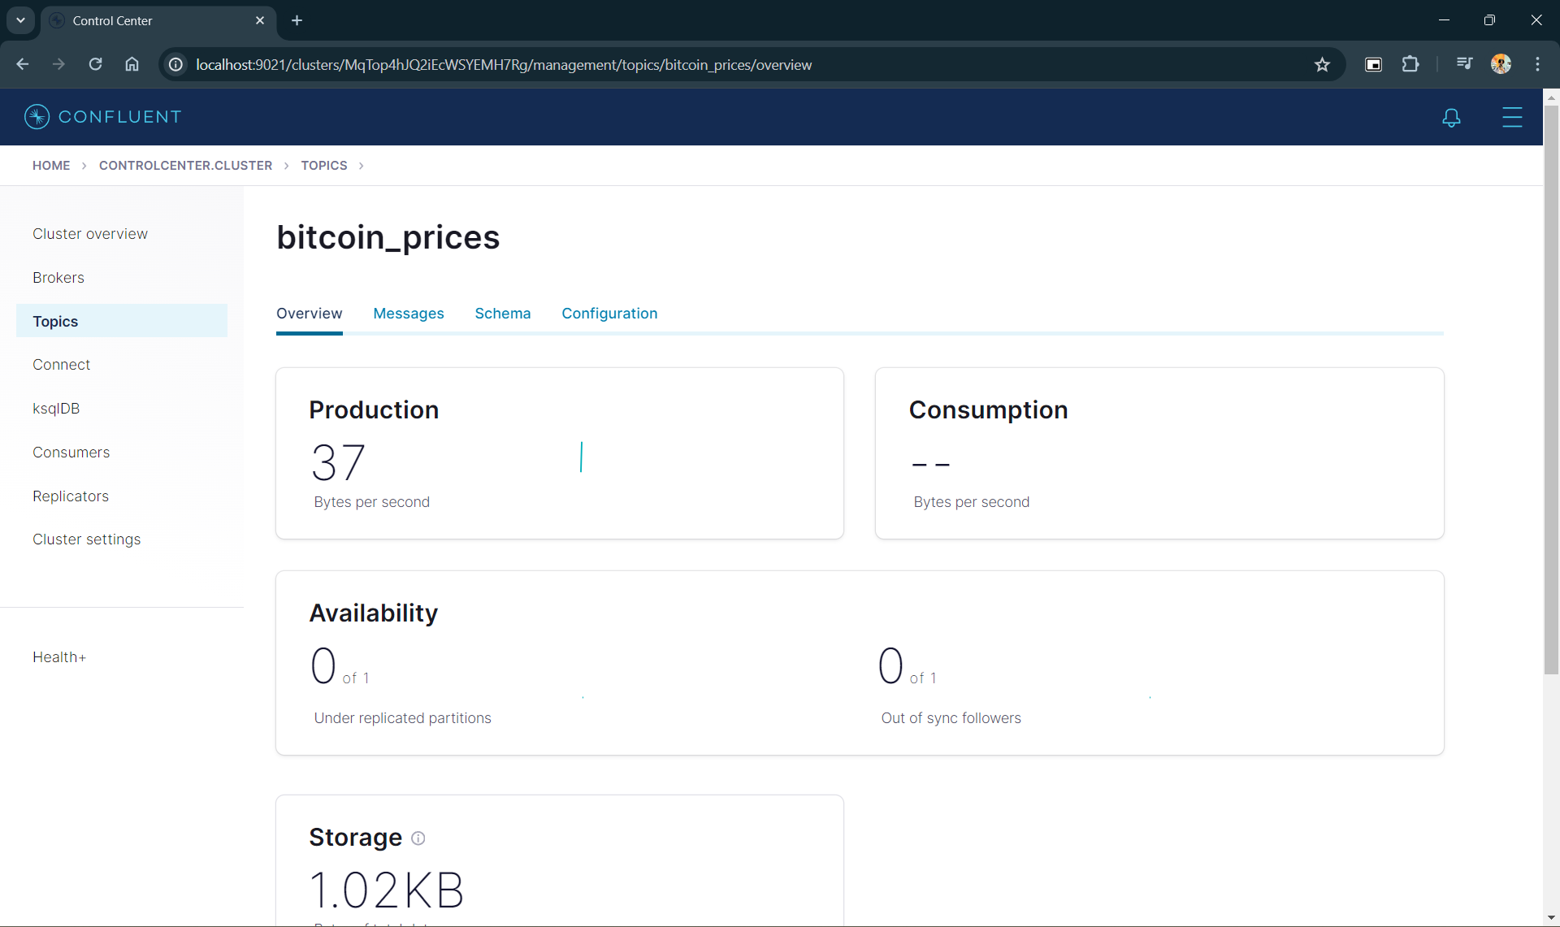Click the notifications bell icon
Screen dimensions: 1560x927
(x=1451, y=118)
